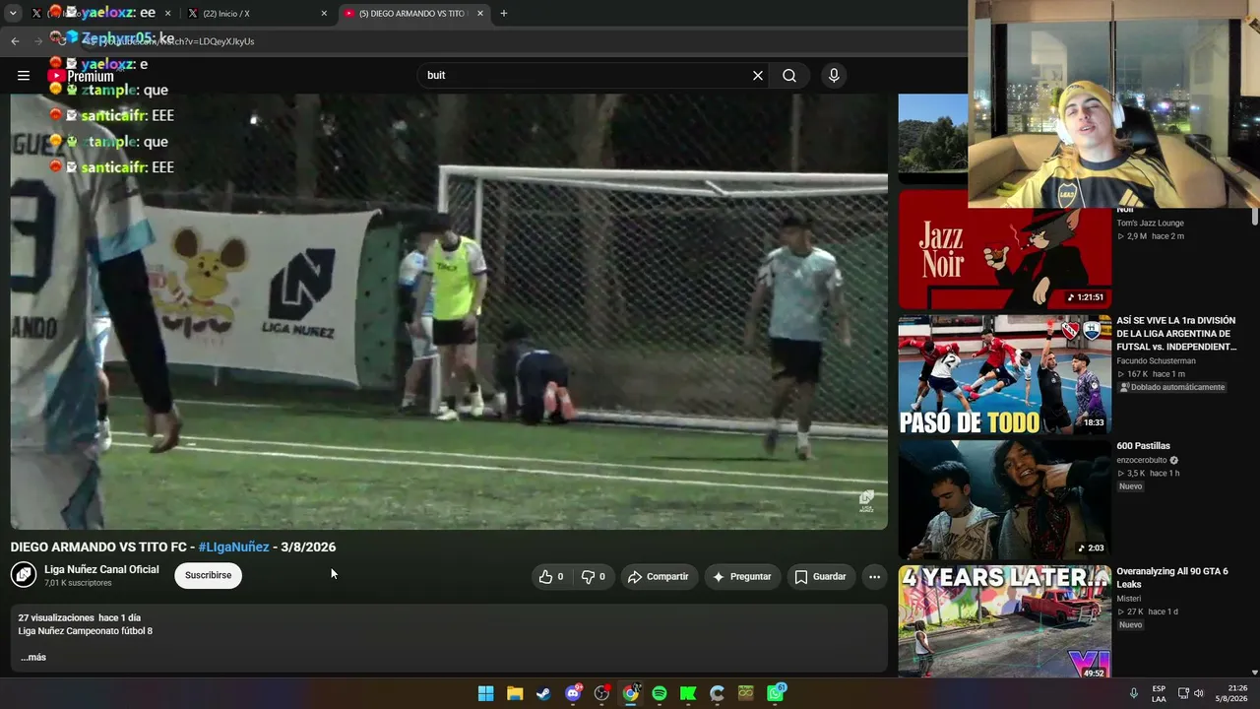This screenshot has width=1260, height=709.
Task: Open network settings tray icon
Action: point(1183,693)
